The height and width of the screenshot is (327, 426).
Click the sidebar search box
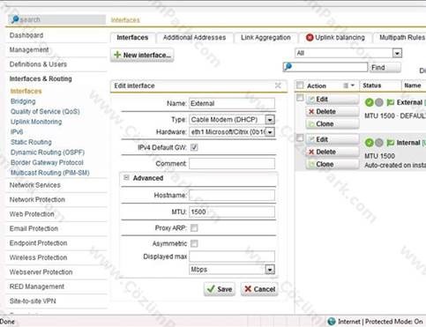pos(56,19)
